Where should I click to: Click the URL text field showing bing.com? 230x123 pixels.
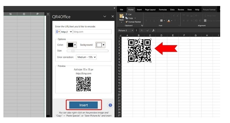(x=92, y=32)
